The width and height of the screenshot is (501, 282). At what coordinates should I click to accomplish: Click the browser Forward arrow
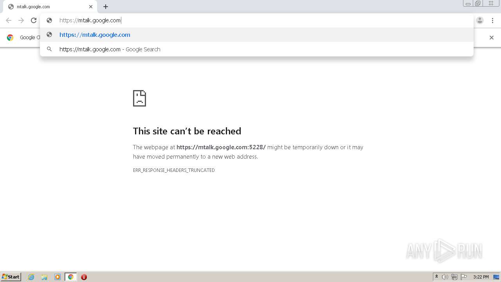(21, 20)
